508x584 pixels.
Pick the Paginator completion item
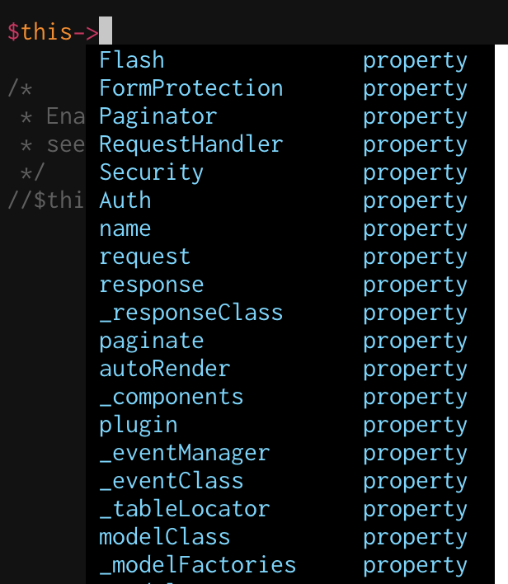(158, 116)
